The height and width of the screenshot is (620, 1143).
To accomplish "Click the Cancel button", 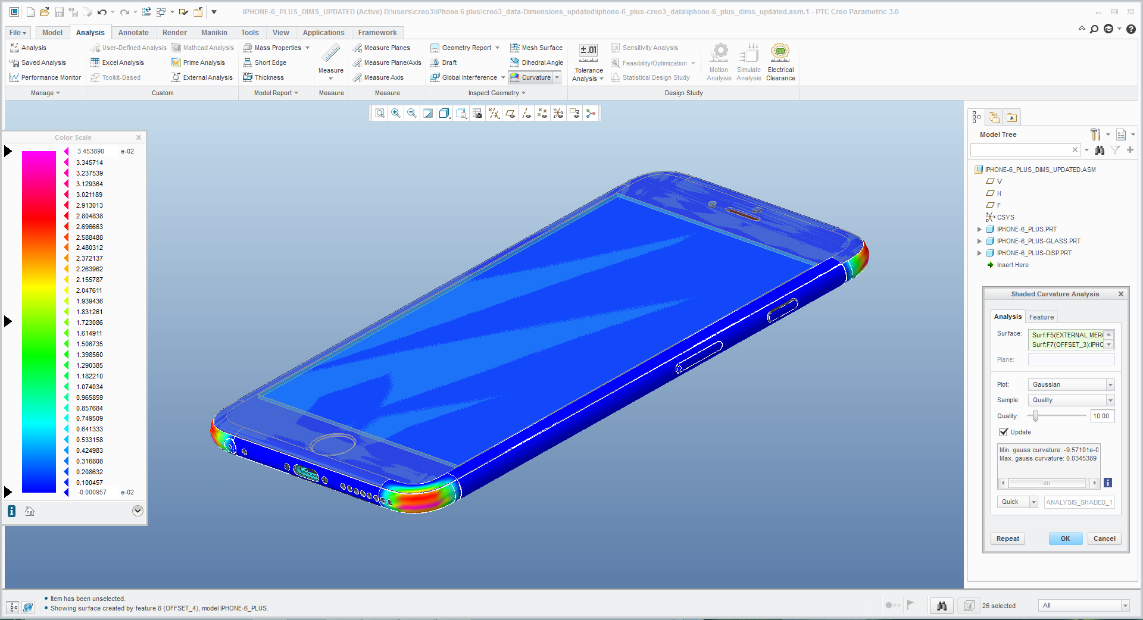I will click(x=1104, y=538).
